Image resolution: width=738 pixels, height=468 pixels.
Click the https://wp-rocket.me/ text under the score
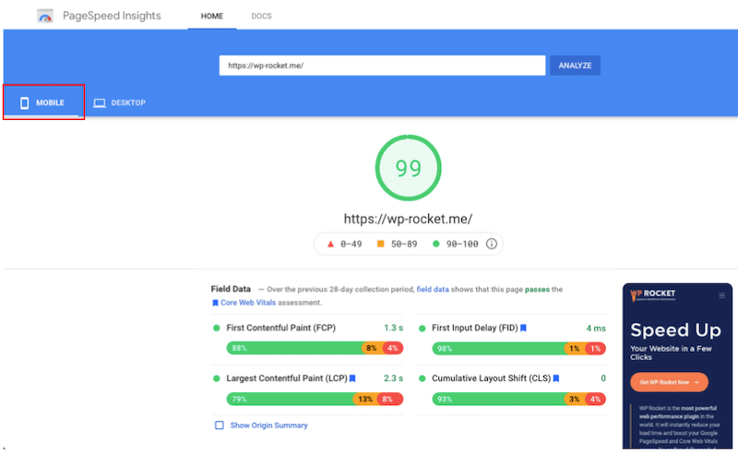tap(408, 219)
